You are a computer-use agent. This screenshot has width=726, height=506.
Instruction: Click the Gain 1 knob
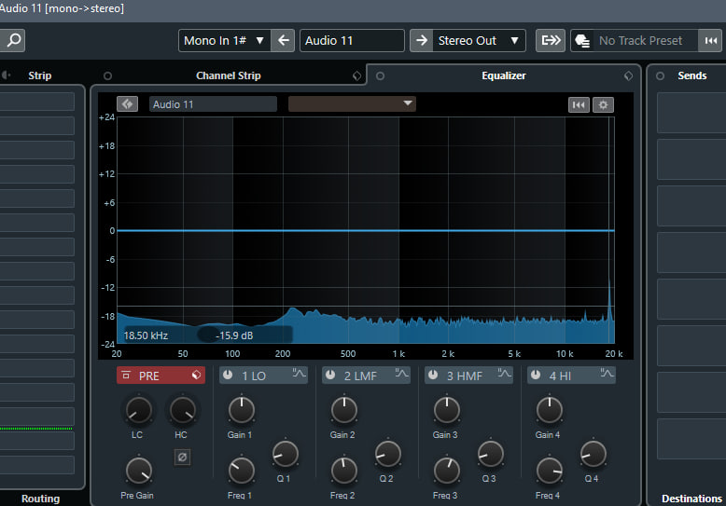click(242, 410)
